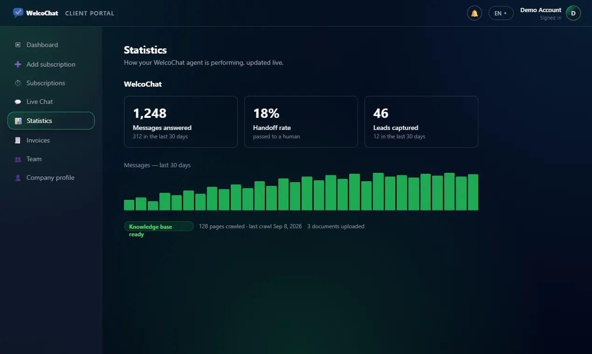This screenshot has height=354, width=592.
Task: Click 'passed to a human' text
Action: (276, 136)
